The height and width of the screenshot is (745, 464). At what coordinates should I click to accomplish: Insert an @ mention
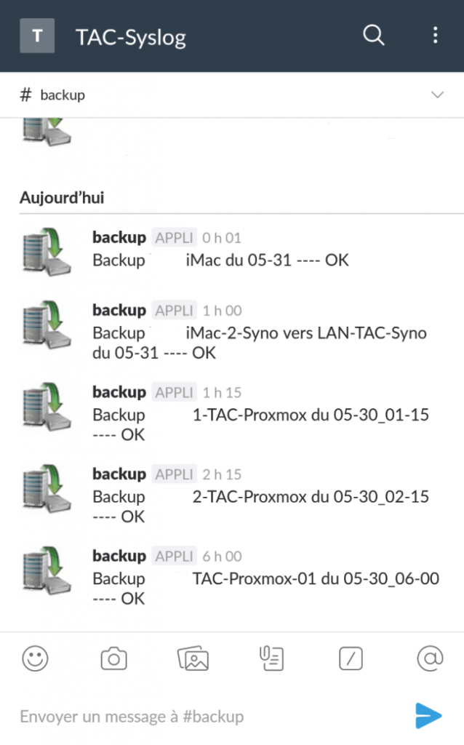click(x=430, y=659)
